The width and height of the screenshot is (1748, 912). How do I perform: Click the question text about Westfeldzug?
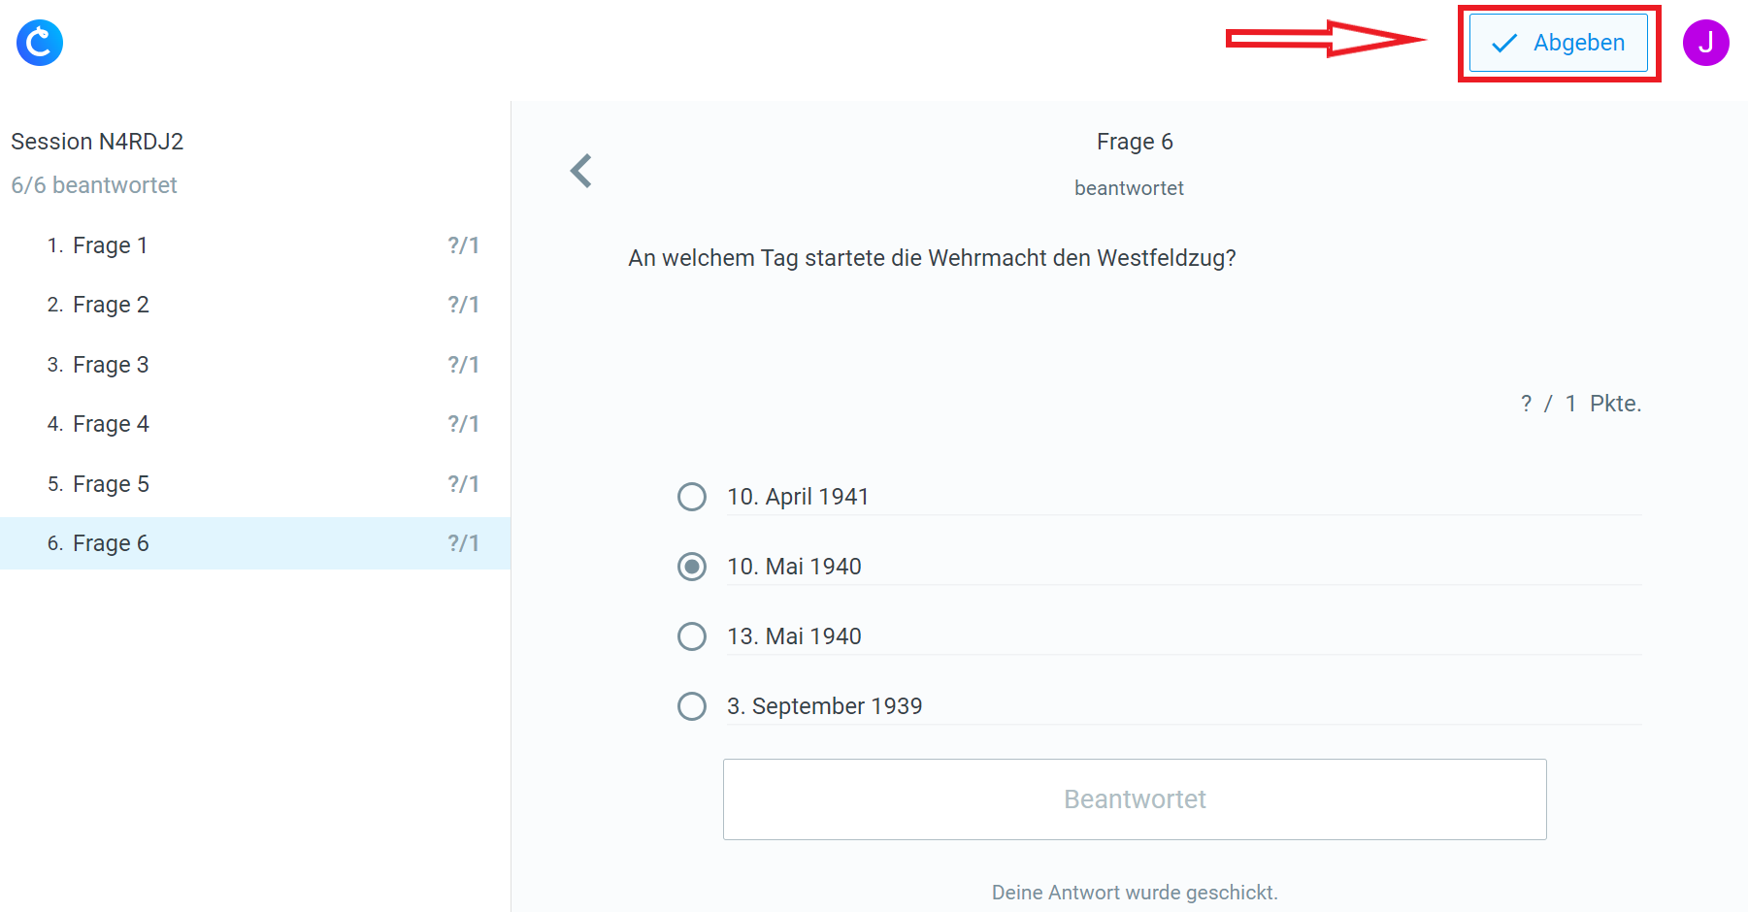click(x=932, y=258)
